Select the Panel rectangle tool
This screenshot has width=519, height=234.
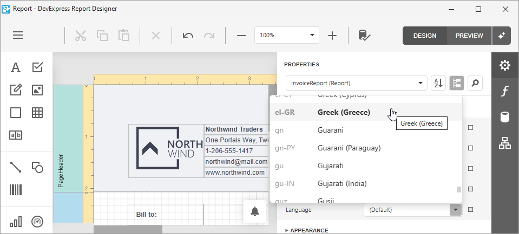(16, 113)
